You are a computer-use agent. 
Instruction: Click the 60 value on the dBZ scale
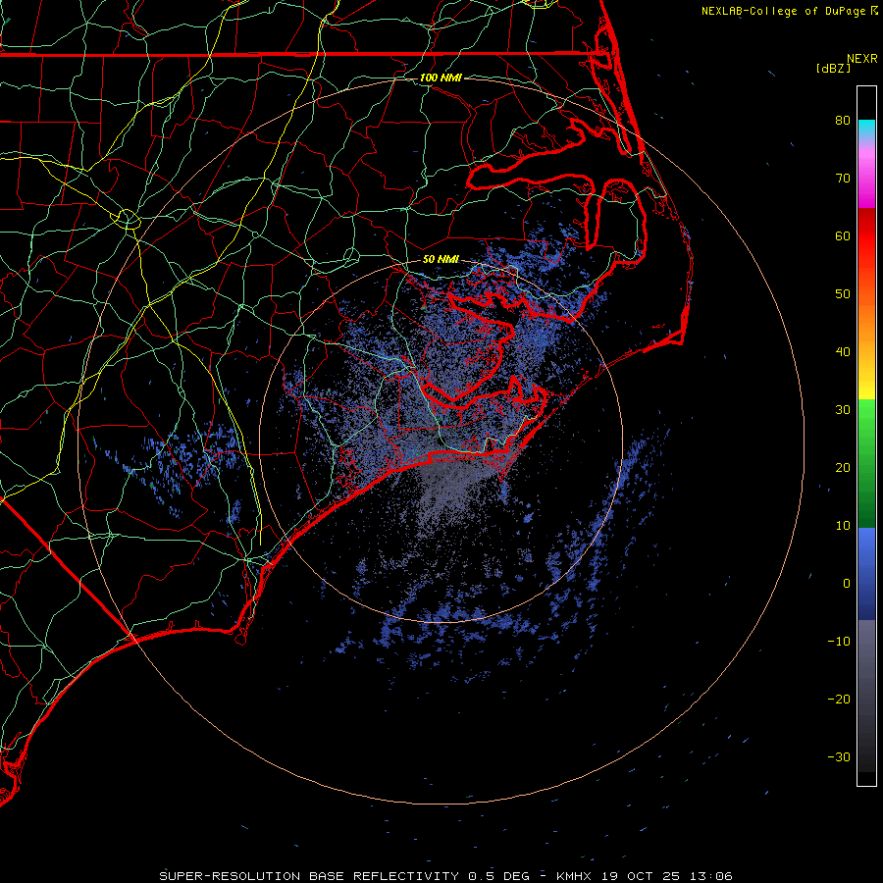[843, 235]
